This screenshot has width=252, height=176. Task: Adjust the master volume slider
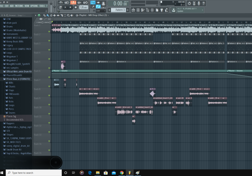click(51, 6)
